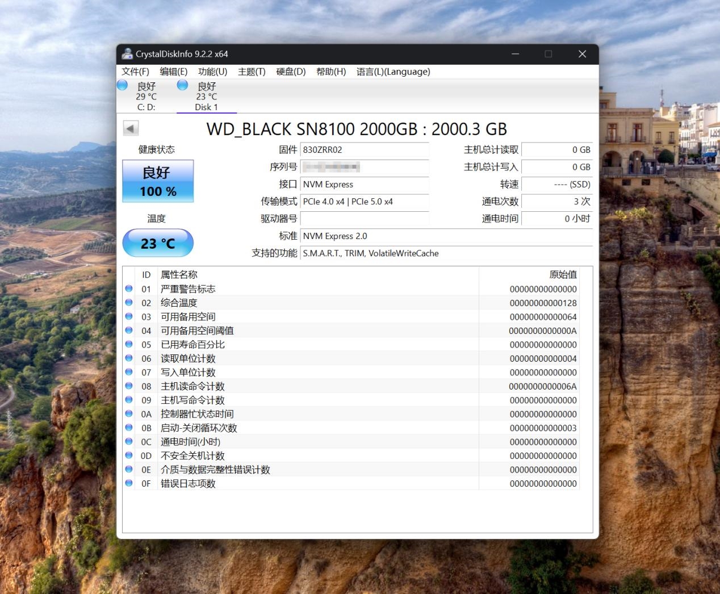The image size is (720, 594).
Task: Click status orb for attribute 0F
Action: [129, 483]
